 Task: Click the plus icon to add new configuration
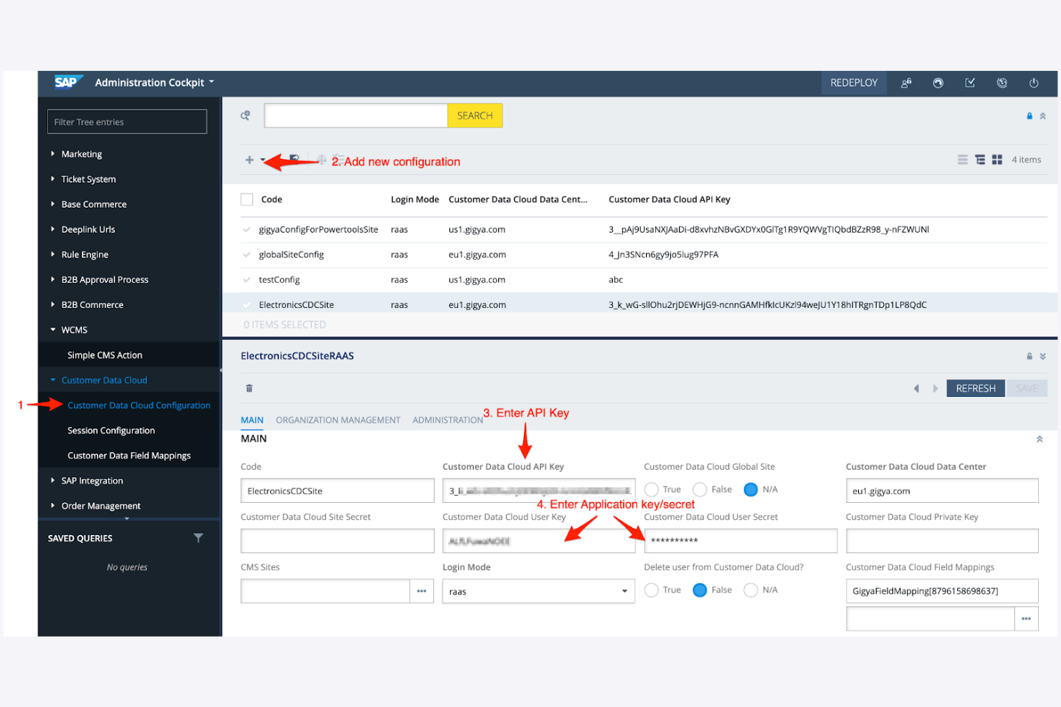point(249,160)
